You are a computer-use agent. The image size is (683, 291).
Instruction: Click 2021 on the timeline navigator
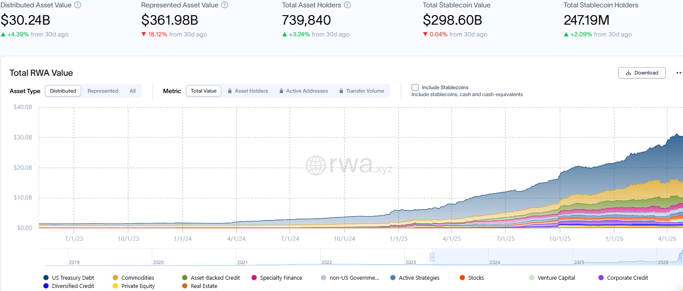[x=242, y=262]
